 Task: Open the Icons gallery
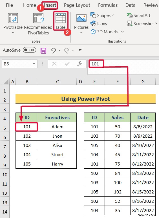(99, 24)
